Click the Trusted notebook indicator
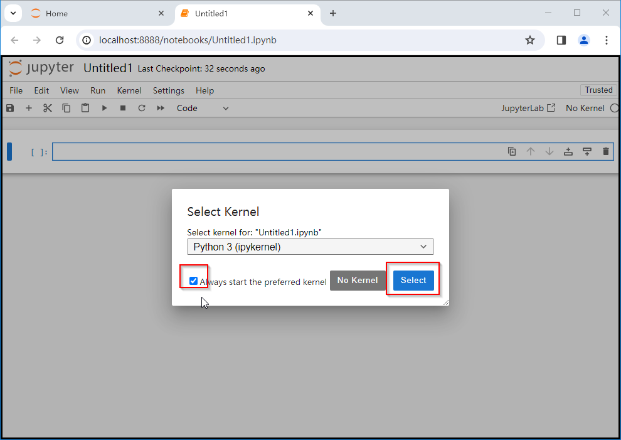The image size is (621, 440). click(598, 90)
